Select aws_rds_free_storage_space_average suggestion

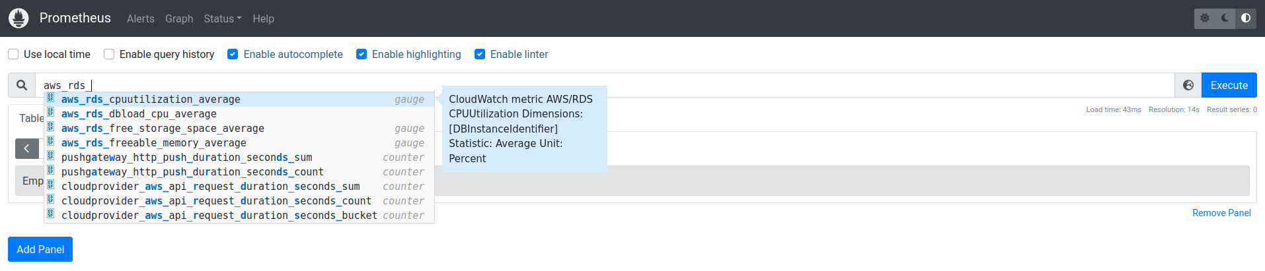click(163, 129)
